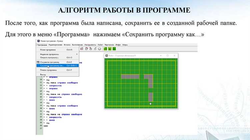250x140 pixels.
Task: Click fourth gray execution toolbar icon
Action: (95, 49)
